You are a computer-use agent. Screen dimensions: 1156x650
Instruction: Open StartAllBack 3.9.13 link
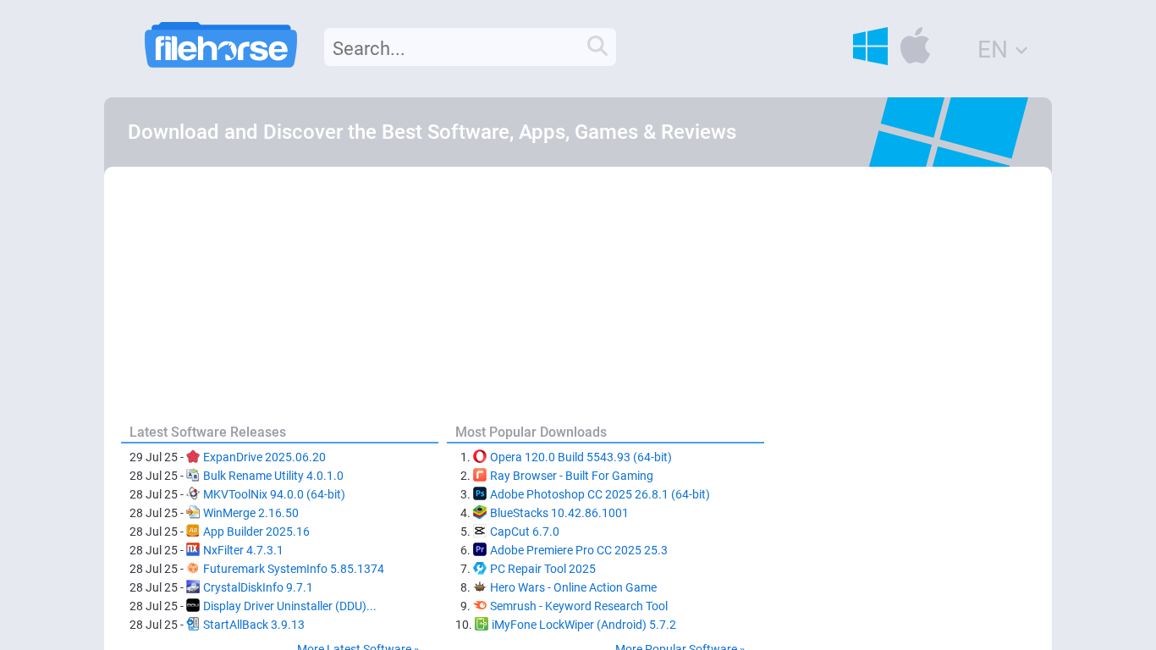click(x=254, y=625)
